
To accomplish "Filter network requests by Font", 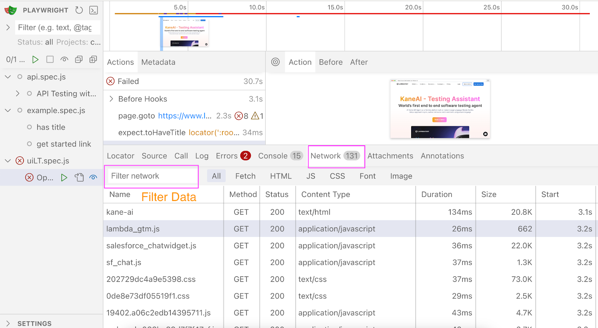I will click(367, 176).
